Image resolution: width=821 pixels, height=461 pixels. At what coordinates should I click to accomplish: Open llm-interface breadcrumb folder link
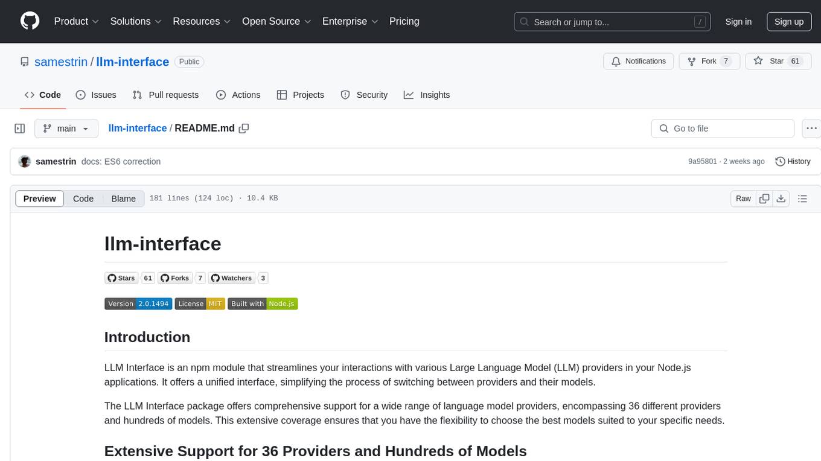click(x=138, y=129)
